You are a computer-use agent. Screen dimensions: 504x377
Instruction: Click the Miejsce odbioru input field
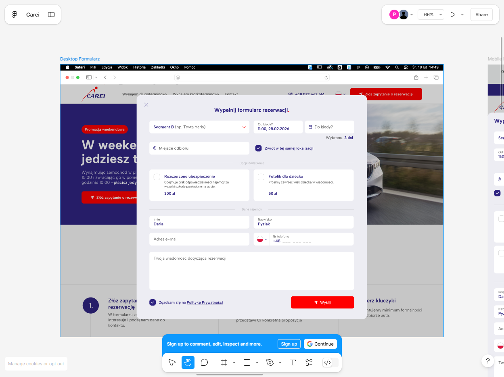pos(199,148)
